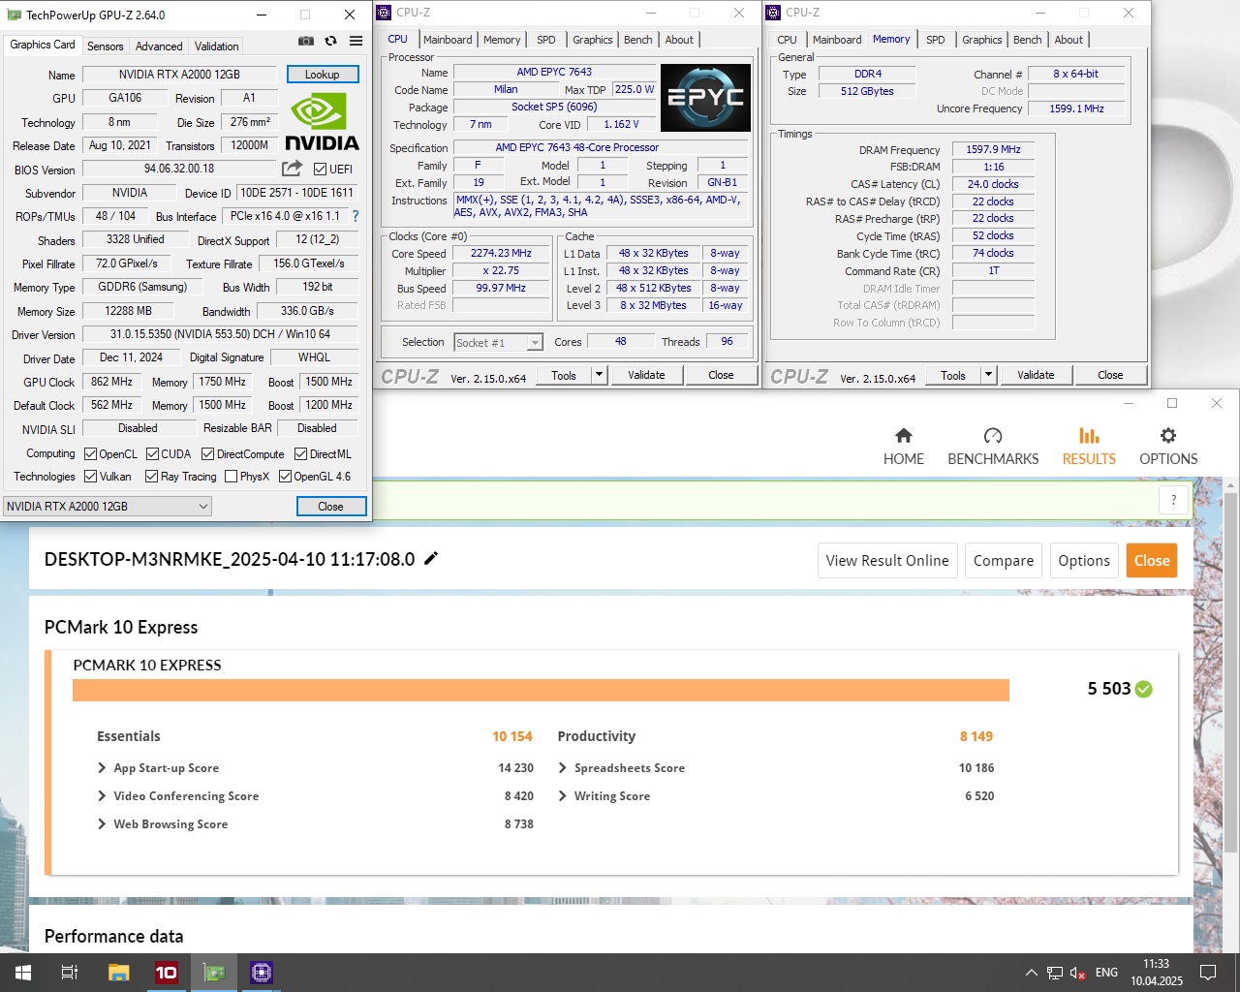The image size is (1240, 992).
Task: Toggle the CUDA checkbox
Action: (153, 453)
